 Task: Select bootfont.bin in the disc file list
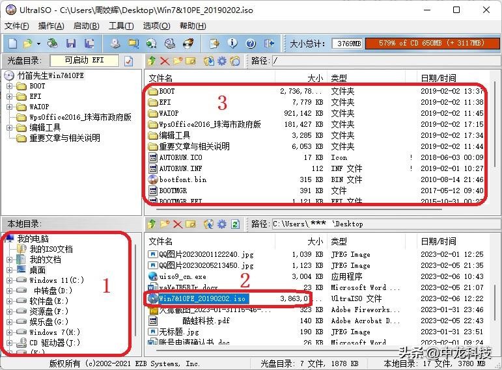point(182,179)
